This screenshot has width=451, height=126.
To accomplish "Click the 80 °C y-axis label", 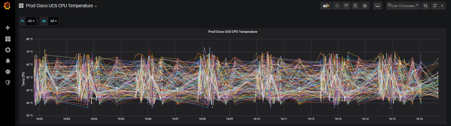I will [29, 39].
